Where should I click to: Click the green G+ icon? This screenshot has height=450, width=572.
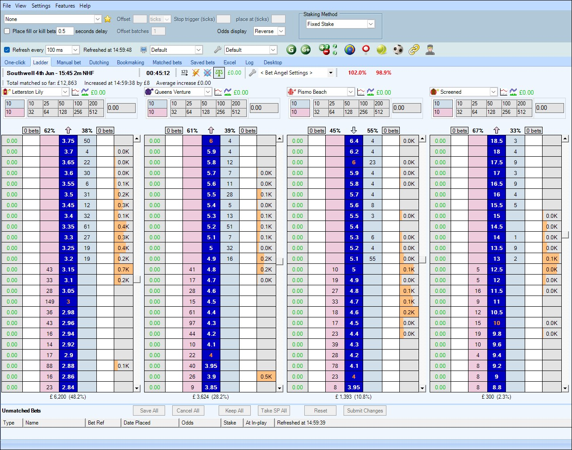(306, 50)
